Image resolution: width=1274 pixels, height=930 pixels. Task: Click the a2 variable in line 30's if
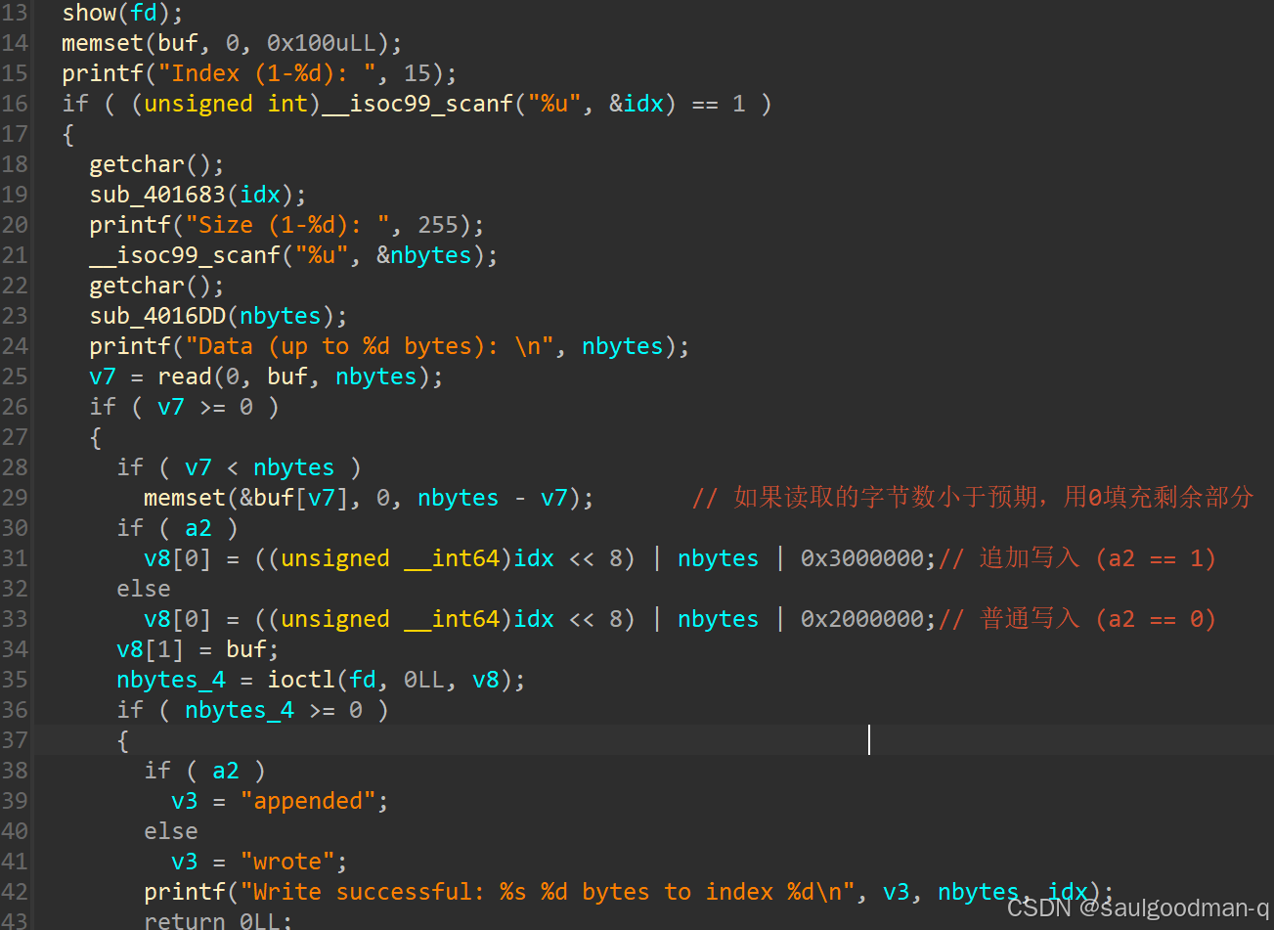point(198,528)
